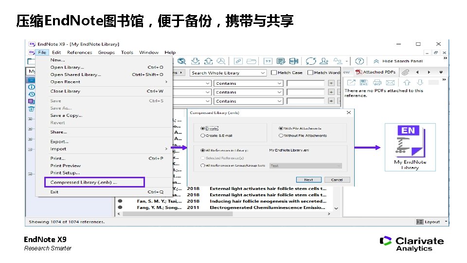Enable the Match Words checkbox

click(x=310, y=73)
